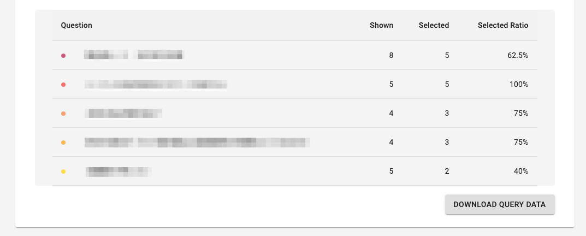The image size is (586, 236).
Task: Sort by the Question column header
Action: 76,26
